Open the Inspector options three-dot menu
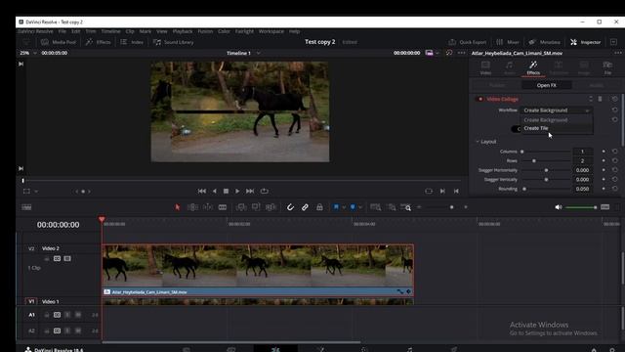Image resolution: width=625 pixels, height=352 pixels. 618,53
